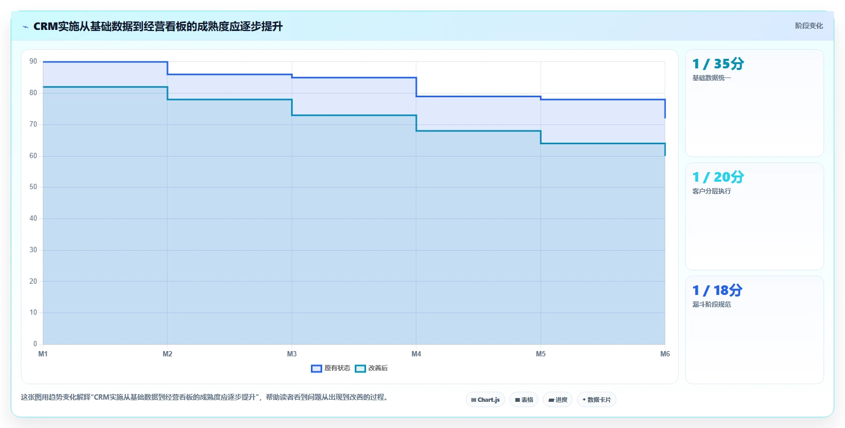Click the M4 x-axis label
Screen dimensions: 845x428
(416, 354)
